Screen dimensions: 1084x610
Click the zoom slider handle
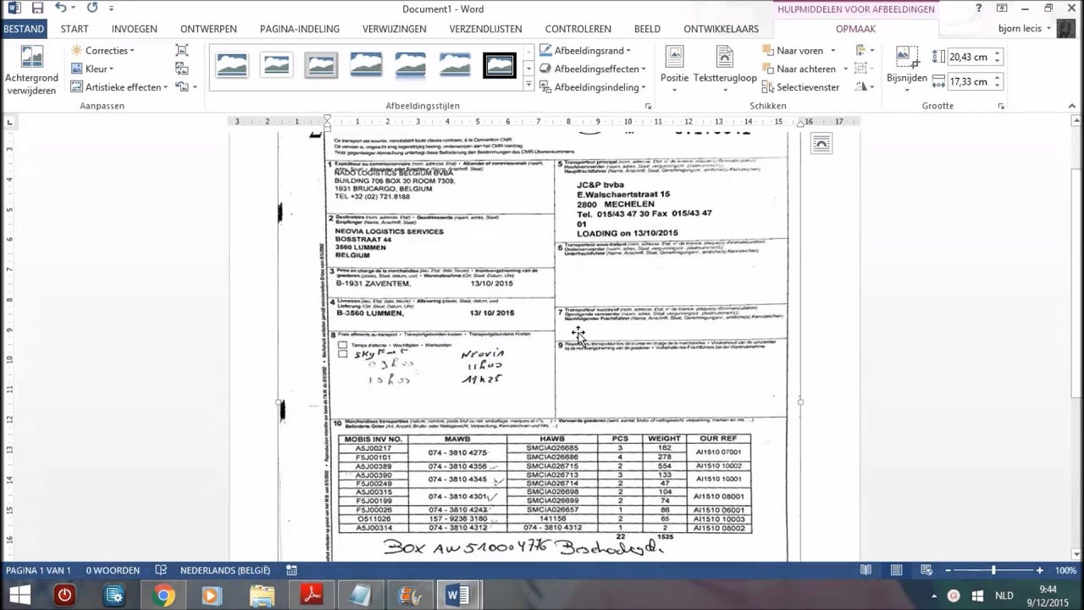click(x=993, y=571)
